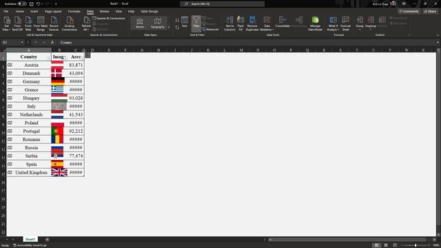The height and width of the screenshot is (248, 441).
Task: Expand the Name Box dropdown
Action: (22, 43)
